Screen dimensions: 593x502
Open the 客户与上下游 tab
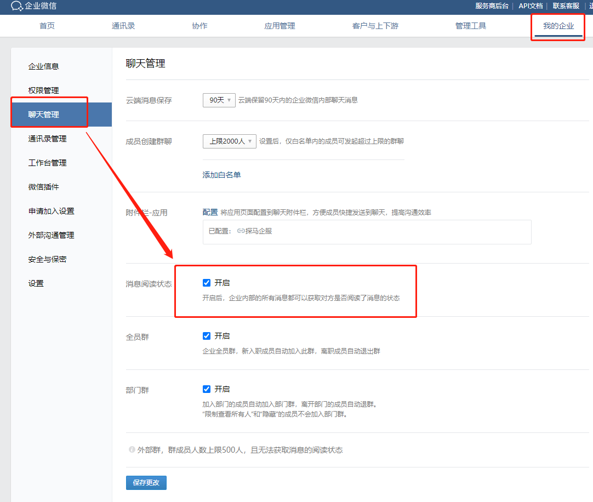[x=375, y=26]
